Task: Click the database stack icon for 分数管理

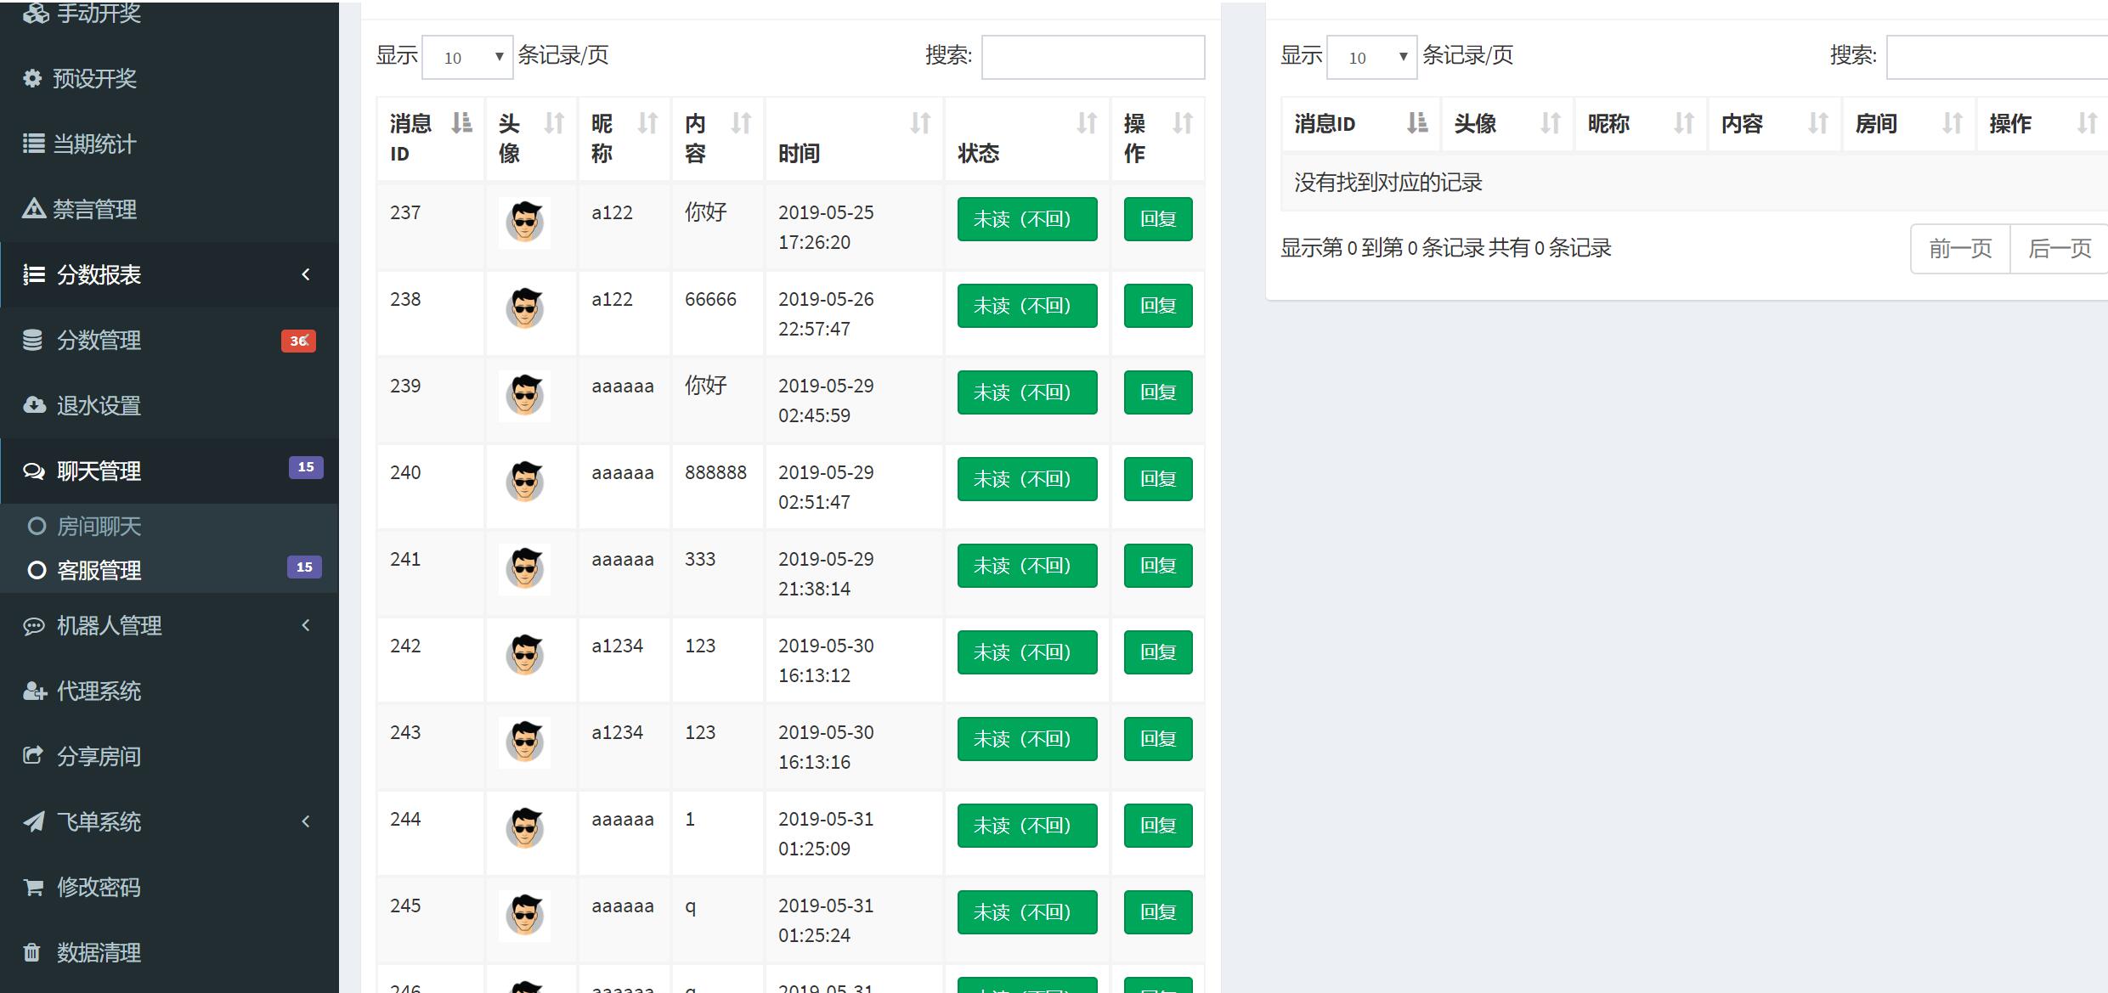Action: tap(32, 340)
